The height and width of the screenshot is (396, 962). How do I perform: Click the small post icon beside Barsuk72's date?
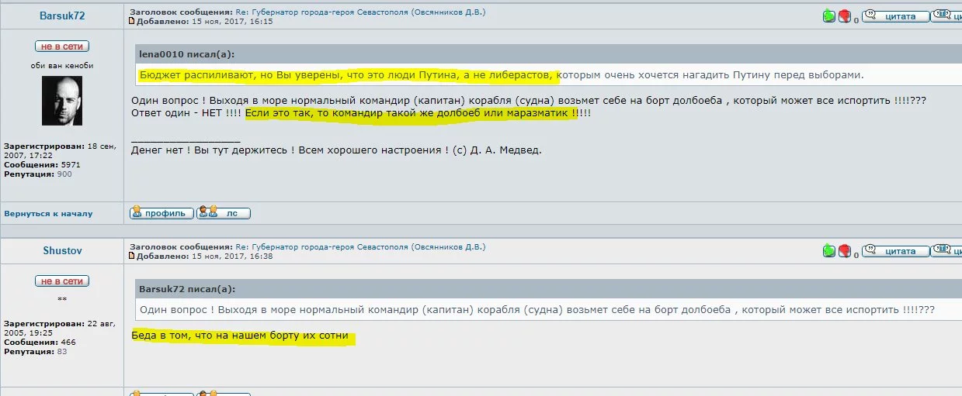[132, 22]
